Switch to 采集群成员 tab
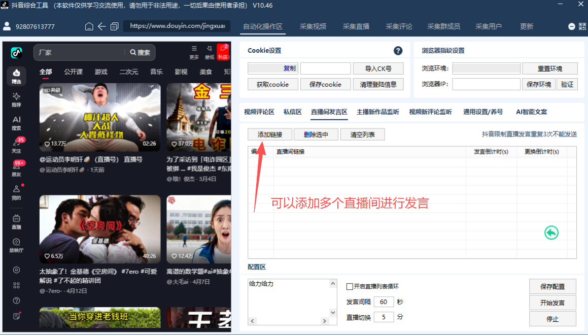The height and width of the screenshot is (335, 588). point(443,26)
